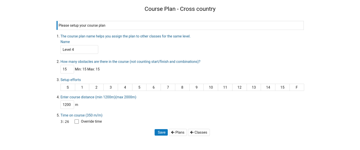Select effort cell 12
360x150 pixels.
pos(239,87)
